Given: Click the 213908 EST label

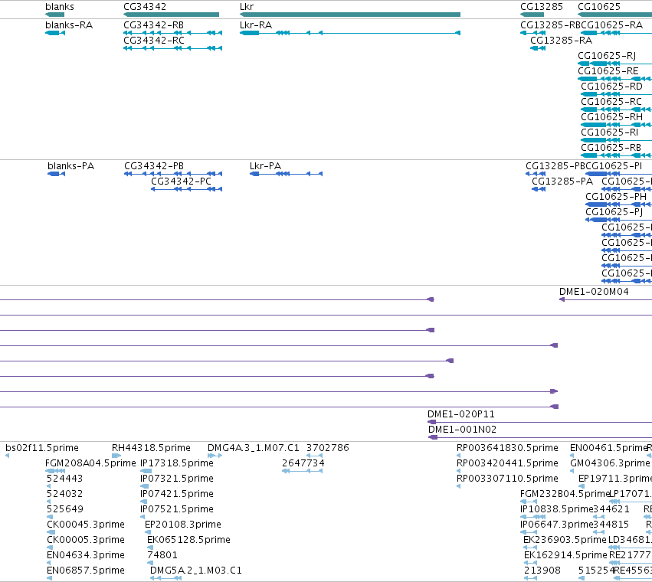Looking at the screenshot, I should 542,571.
